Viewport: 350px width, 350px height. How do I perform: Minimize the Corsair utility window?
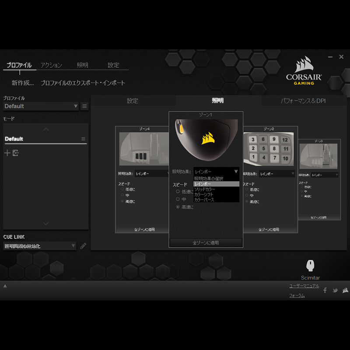point(330,57)
